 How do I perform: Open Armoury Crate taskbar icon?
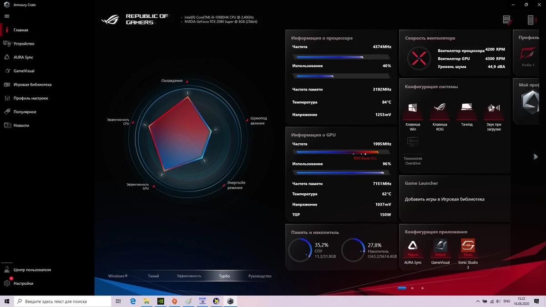point(231,301)
